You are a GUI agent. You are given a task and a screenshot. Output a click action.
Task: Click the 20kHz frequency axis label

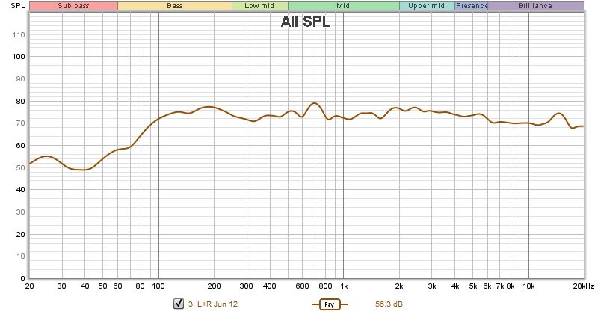coord(583,286)
